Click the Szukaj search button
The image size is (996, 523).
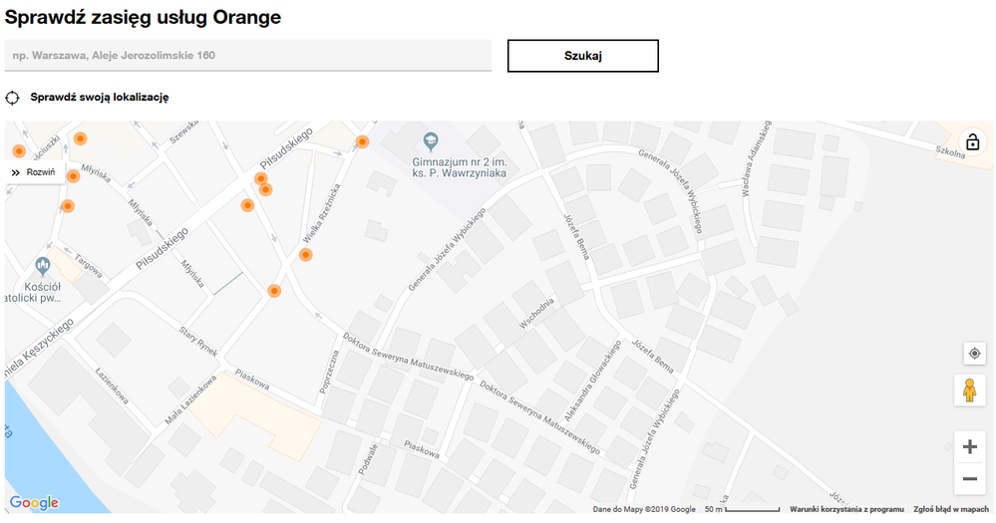click(x=582, y=56)
